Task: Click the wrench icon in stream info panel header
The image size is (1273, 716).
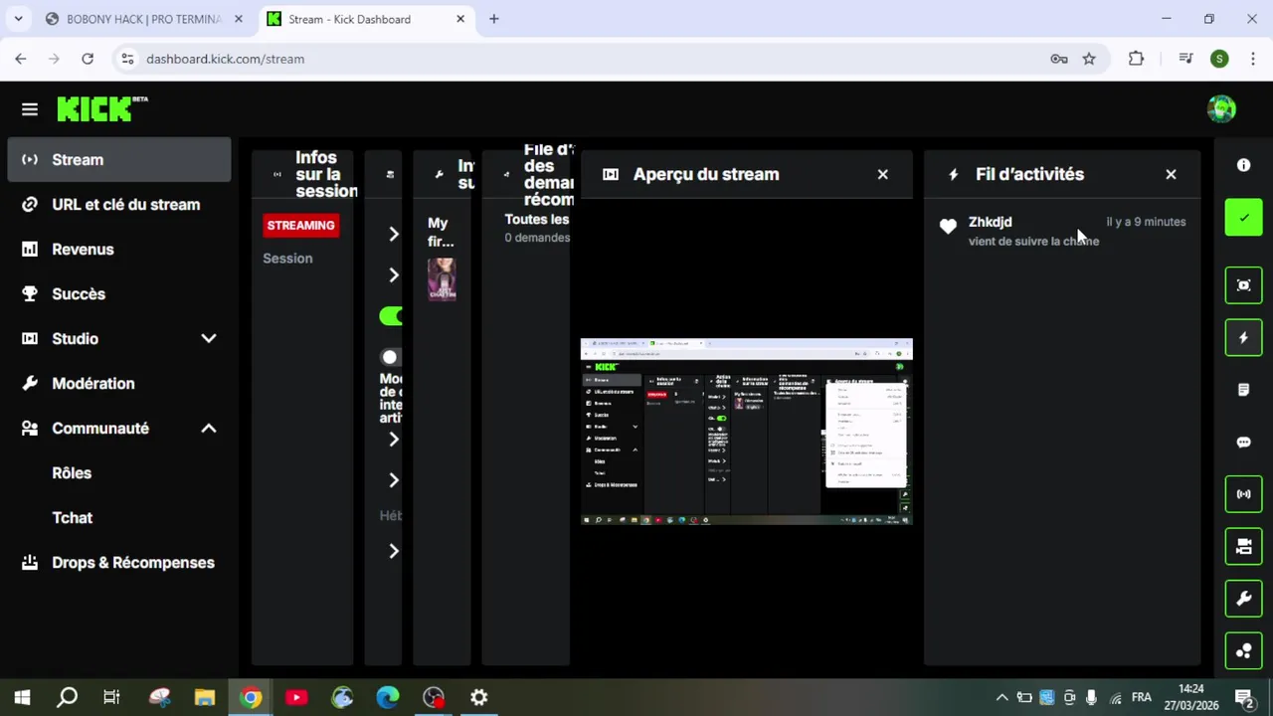Action: (x=439, y=174)
